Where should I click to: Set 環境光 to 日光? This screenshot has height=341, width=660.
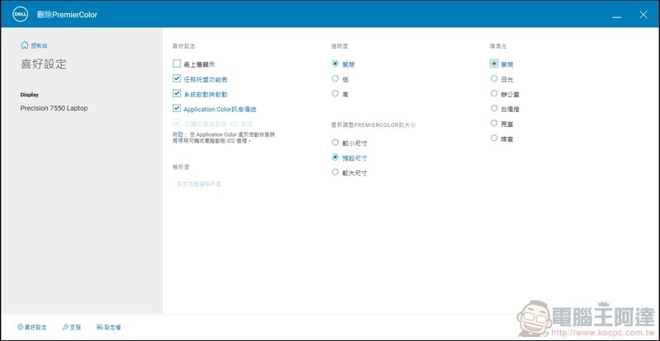tap(494, 78)
